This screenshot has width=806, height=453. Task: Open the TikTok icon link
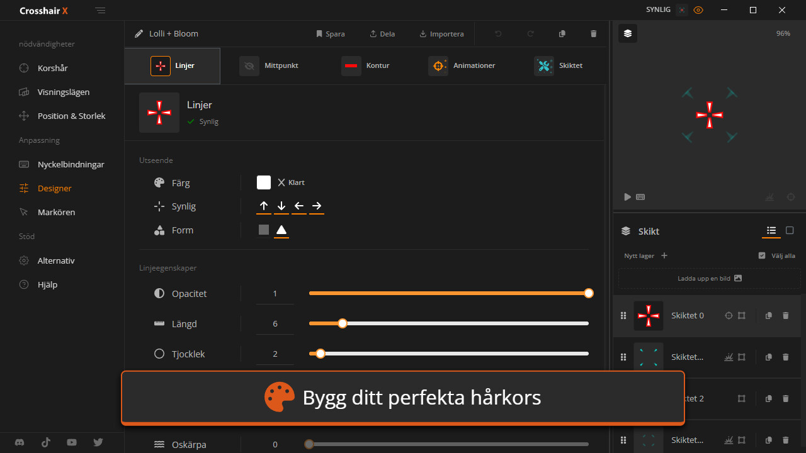tap(46, 442)
